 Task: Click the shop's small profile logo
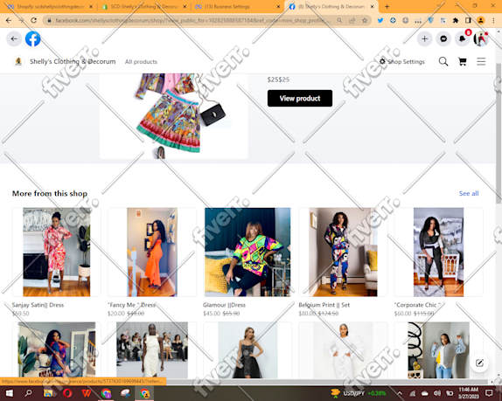click(x=18, y=61)
